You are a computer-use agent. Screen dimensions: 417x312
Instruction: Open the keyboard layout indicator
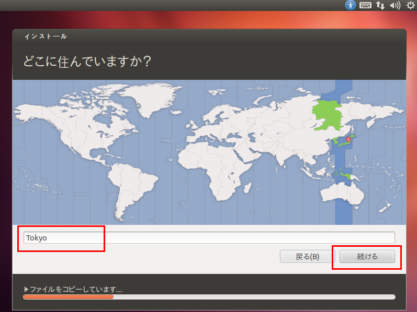365,5
